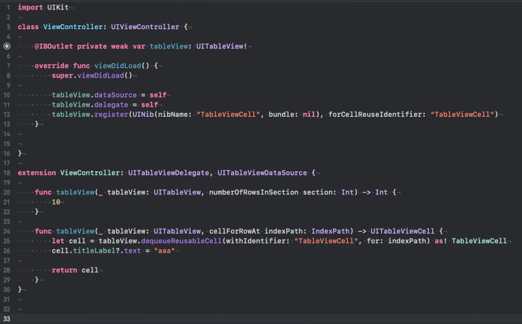Click 'IndexPath' type on line 24
Image resolution: width=522 pixels, height=324 pixels.
click(330, 231)
